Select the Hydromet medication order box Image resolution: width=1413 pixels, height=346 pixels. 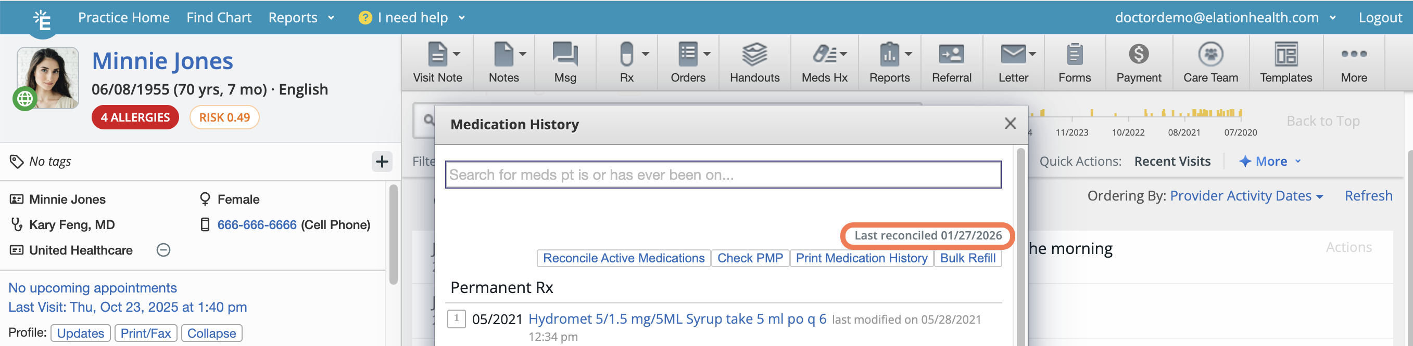pyautogui.click(x=457, y=318)
